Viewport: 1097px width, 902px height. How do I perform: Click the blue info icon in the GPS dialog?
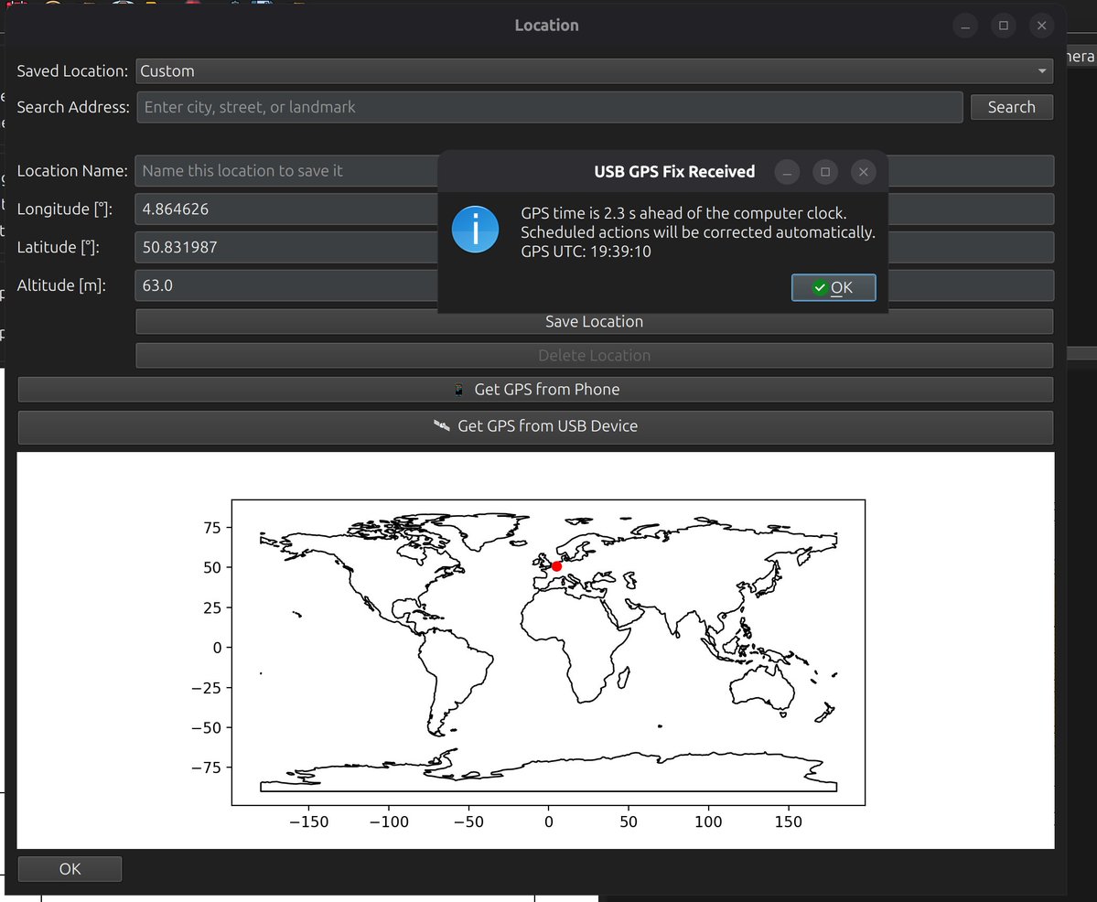[x=475, y=230]
